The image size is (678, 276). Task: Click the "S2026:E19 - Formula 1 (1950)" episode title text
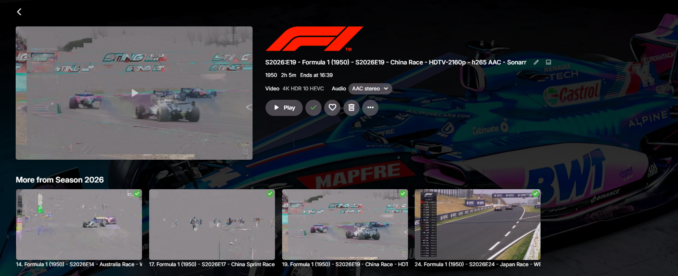click(396, 62)
